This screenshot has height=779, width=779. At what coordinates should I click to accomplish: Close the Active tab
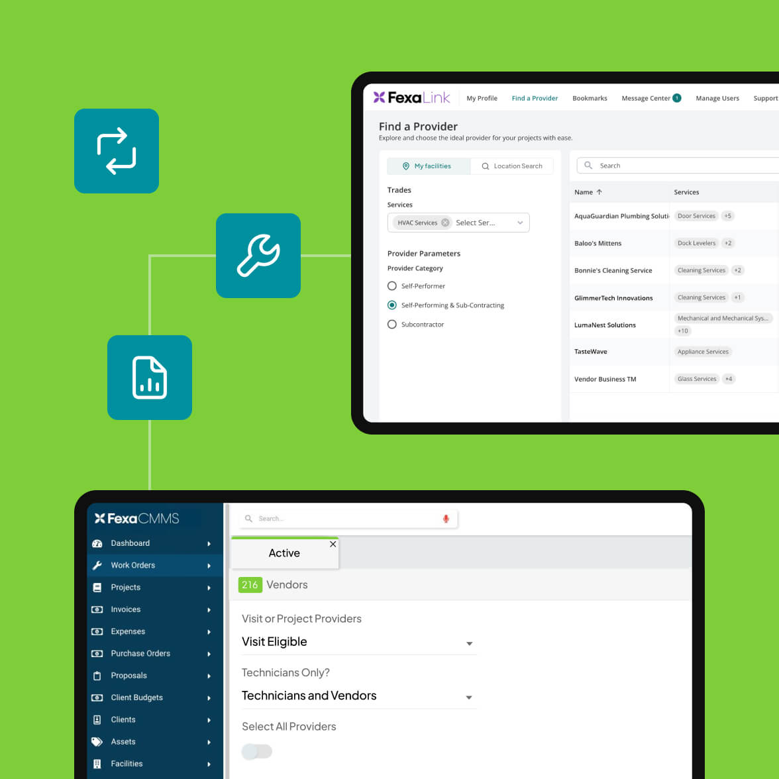333,544
